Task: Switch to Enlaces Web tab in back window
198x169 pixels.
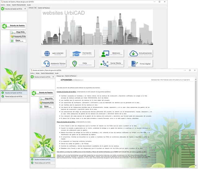Action: (x=32, y=8)
